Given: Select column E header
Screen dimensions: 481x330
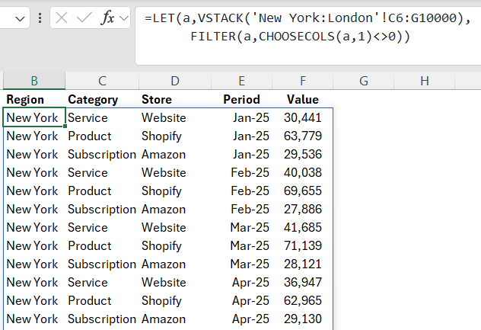Looking at the screenshot, I should pos(241,81).
